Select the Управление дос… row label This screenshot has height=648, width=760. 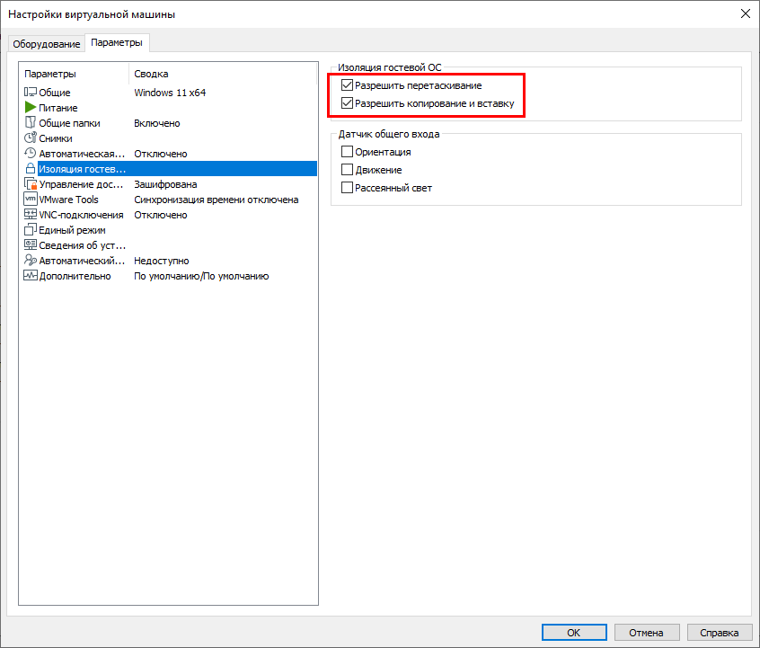[82, 184]
